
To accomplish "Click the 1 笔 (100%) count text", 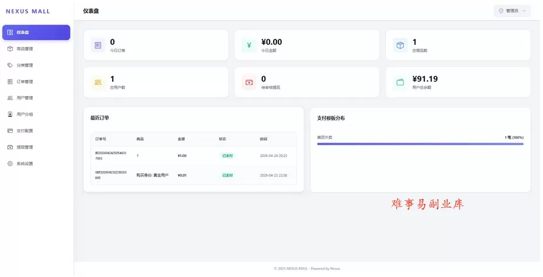I will coord(514,138).
